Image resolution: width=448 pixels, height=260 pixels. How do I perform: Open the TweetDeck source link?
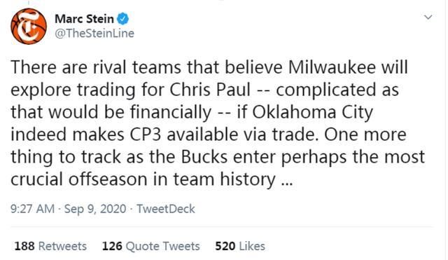[x=166, y=209]
